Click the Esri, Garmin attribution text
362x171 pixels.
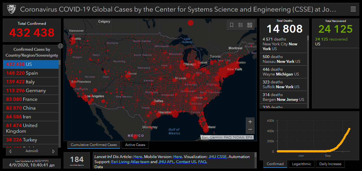(x=227, y=137)
